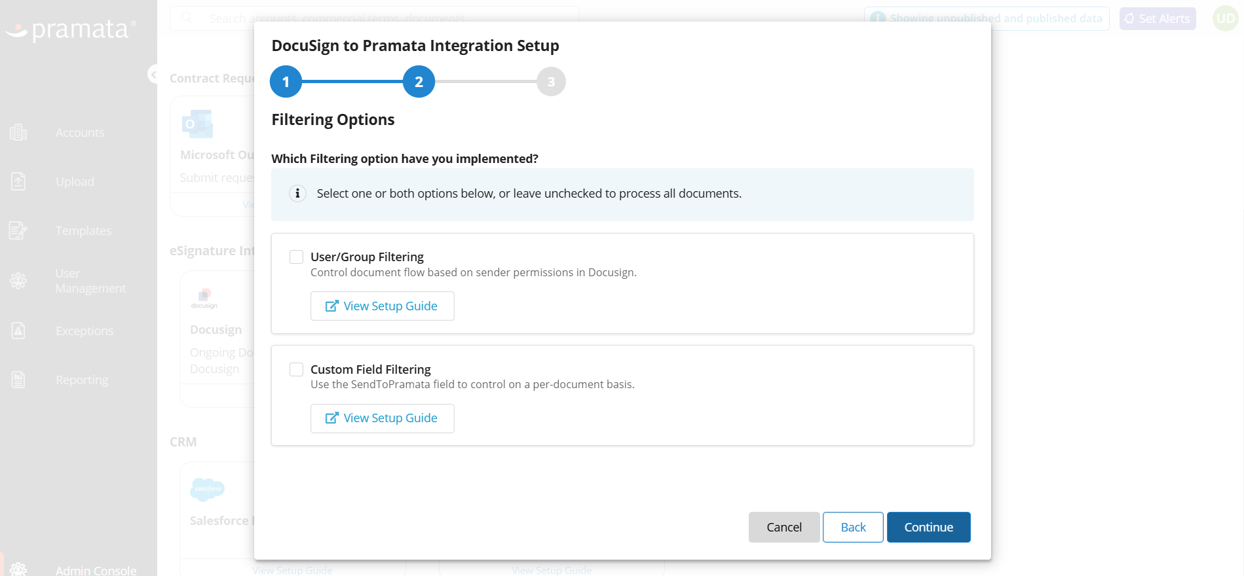Click the Pramata logo

point(71,30)
